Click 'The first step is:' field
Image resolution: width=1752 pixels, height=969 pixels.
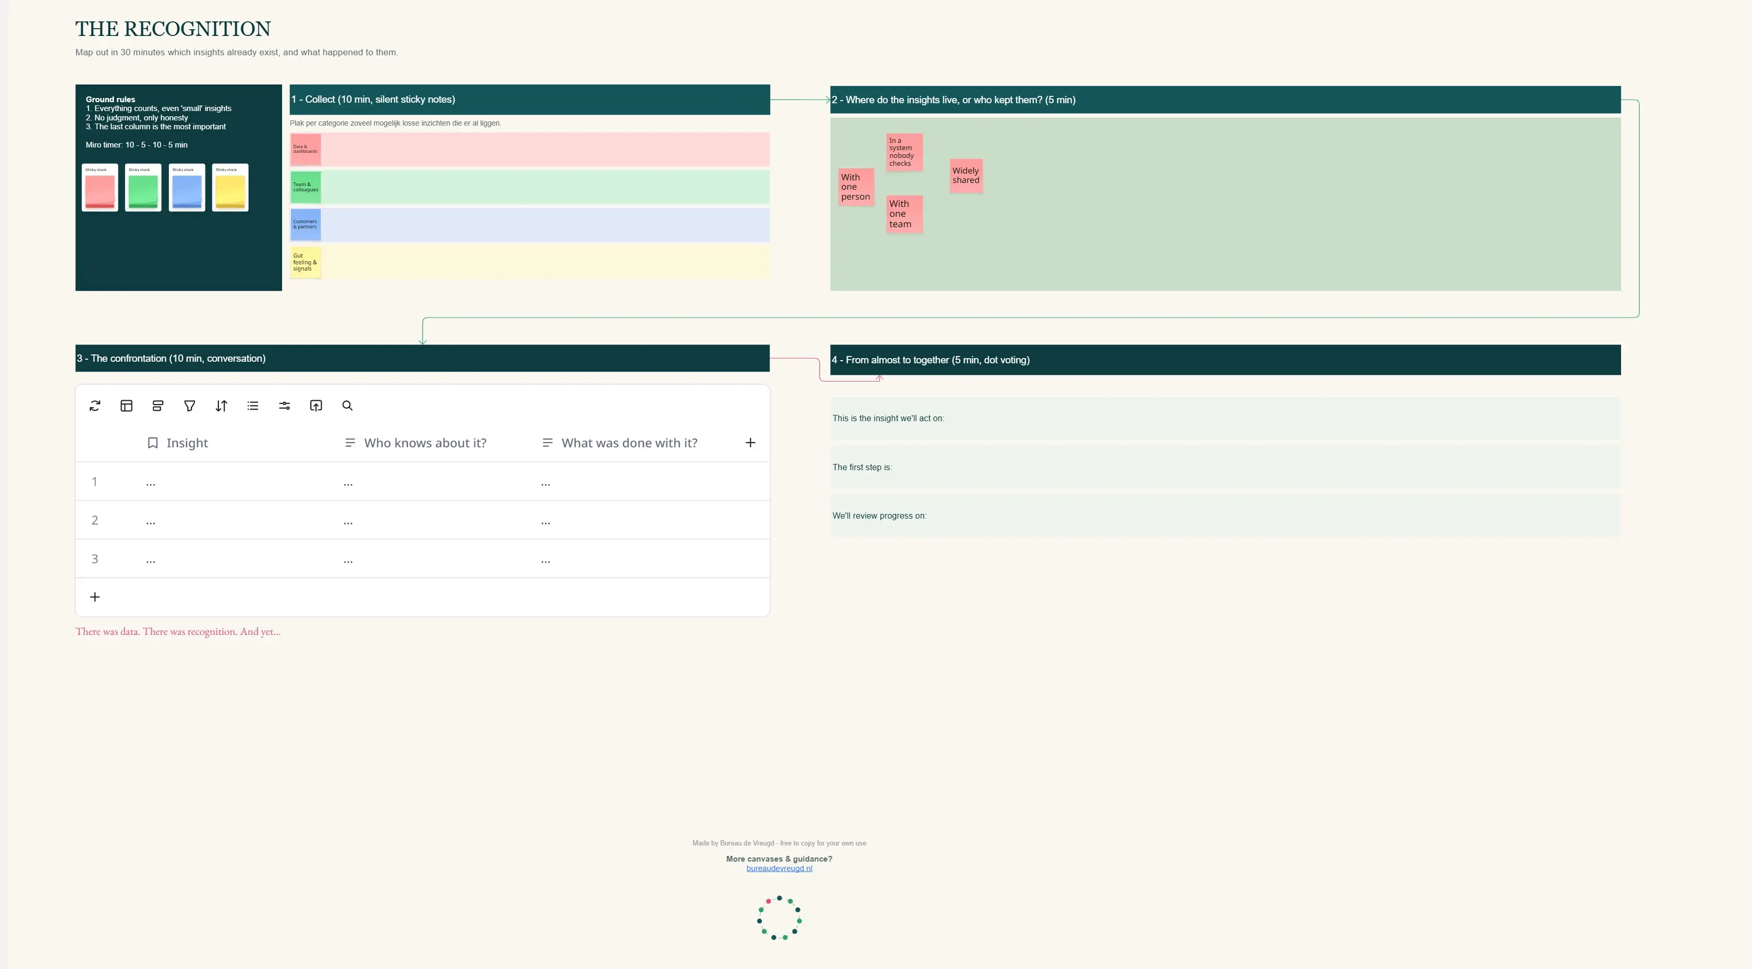[x=1225, y=467]
